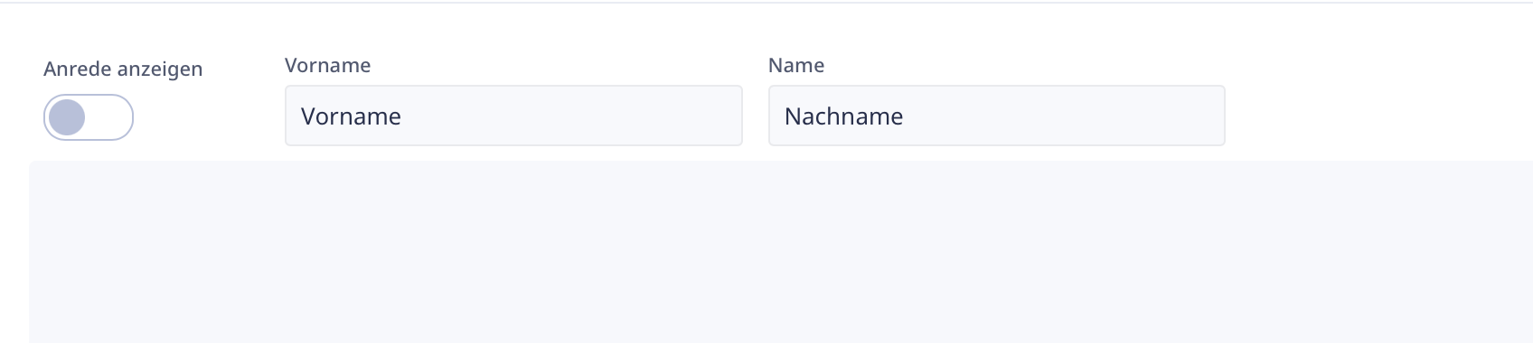
Task: Click the empty gray panel below the fields
Action: pos(781,252)
